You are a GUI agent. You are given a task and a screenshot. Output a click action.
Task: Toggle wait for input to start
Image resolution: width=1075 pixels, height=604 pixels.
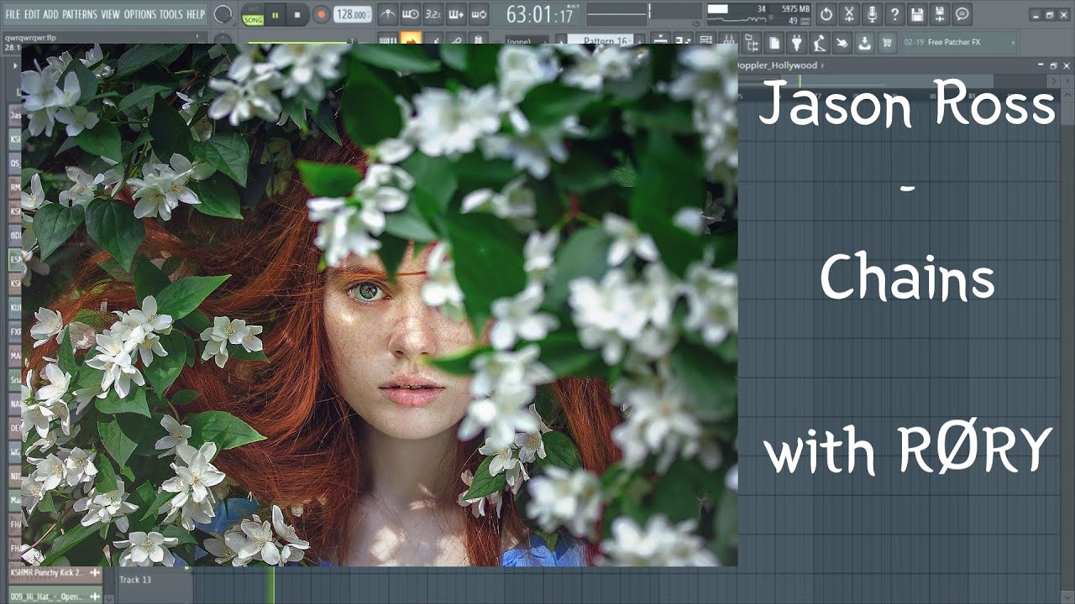pos(410,14)
